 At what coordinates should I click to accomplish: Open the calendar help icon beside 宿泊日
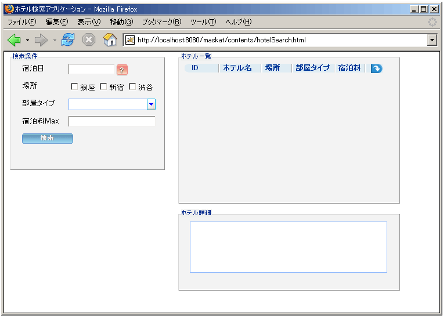122,70
